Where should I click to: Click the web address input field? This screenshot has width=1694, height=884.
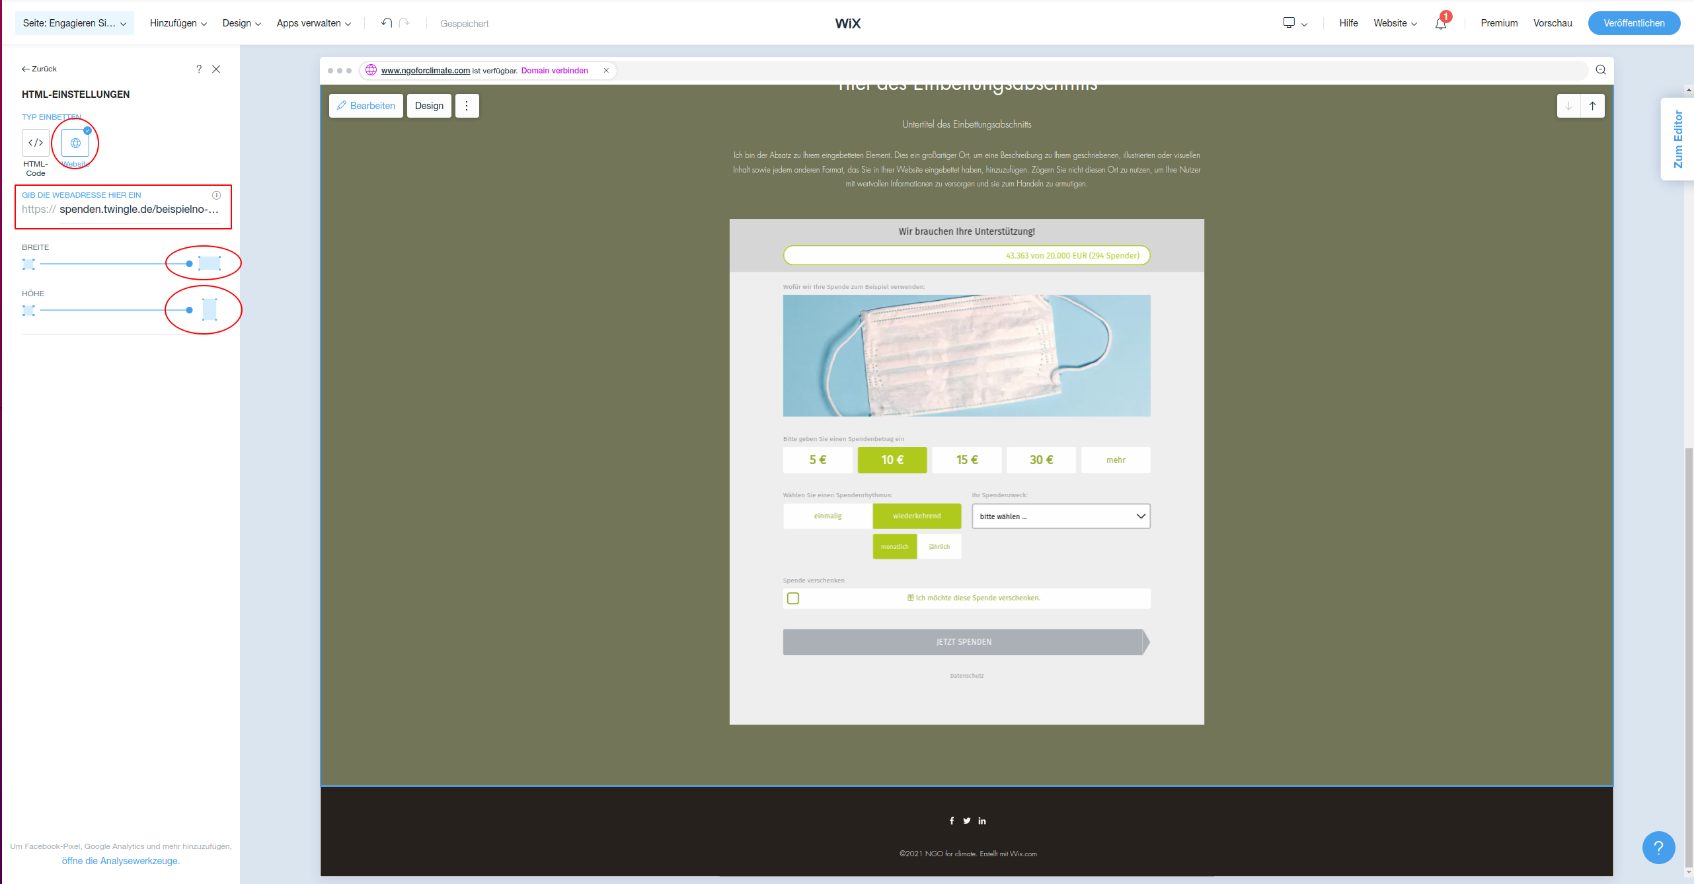click(139, 209)
